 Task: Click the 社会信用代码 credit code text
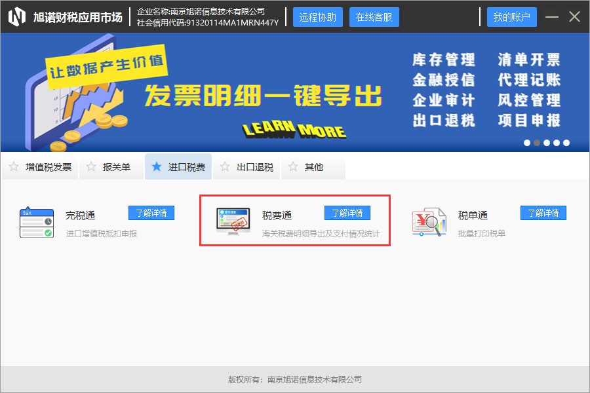tap(208, 22)
